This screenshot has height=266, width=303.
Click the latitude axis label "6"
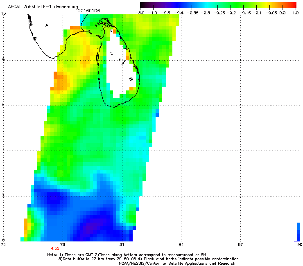3,104
